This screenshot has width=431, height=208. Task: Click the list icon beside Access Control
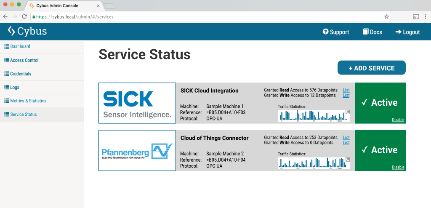pos(7,60)
